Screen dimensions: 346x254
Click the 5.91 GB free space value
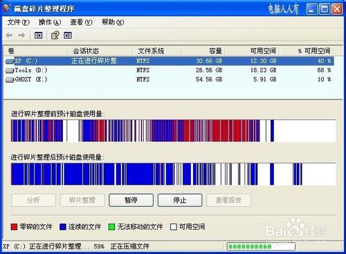point(265,80)
